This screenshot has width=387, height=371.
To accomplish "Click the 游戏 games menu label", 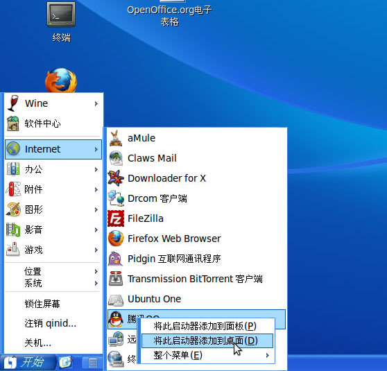I will (x=33, y=250).
